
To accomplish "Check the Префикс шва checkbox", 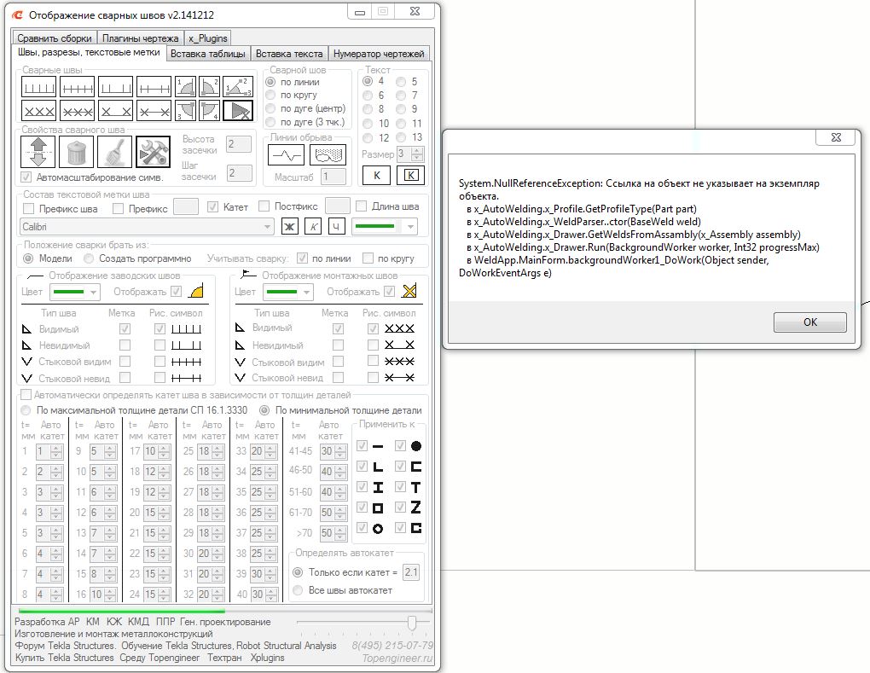I will coord(27,207).
